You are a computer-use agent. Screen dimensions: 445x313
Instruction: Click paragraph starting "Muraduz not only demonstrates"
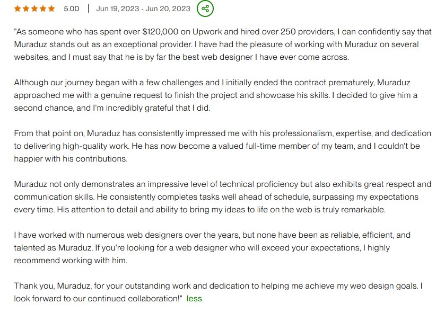212,196
